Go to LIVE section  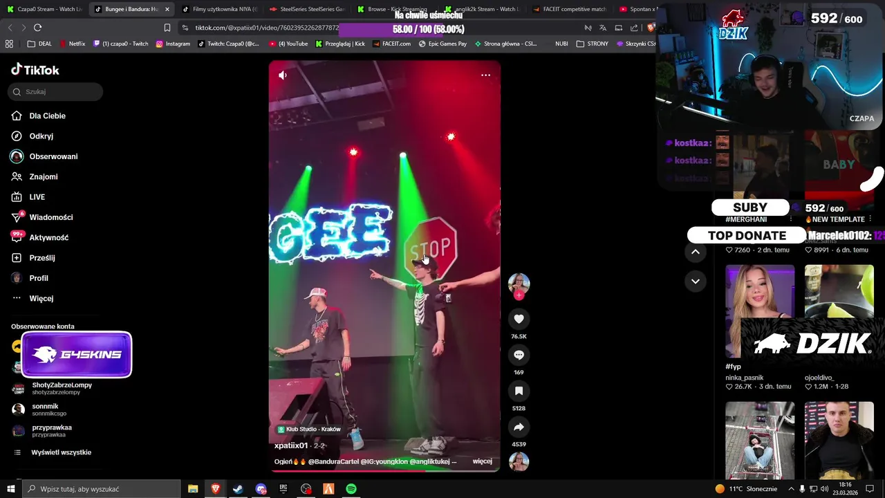[x=37, y=197]
